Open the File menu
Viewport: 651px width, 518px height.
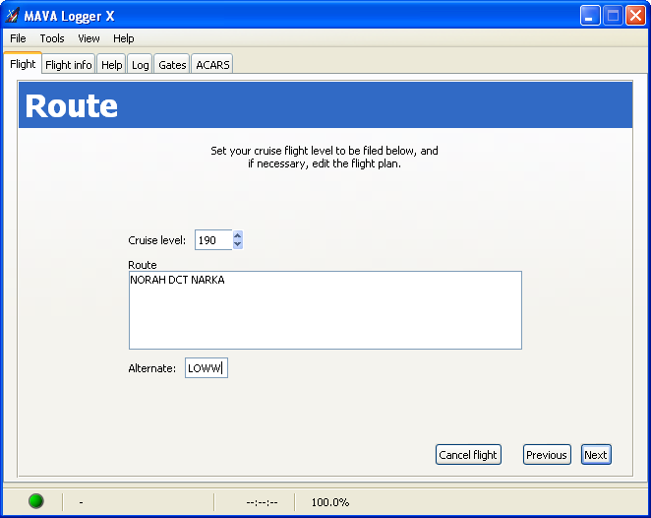(x=18, y=38)
